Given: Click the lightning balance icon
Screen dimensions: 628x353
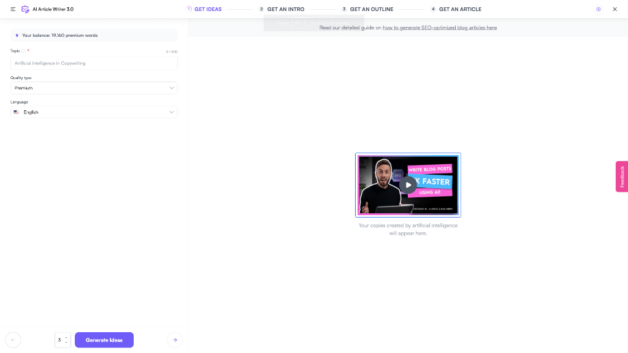Looking at the screenshot, I should coord(17,35).
